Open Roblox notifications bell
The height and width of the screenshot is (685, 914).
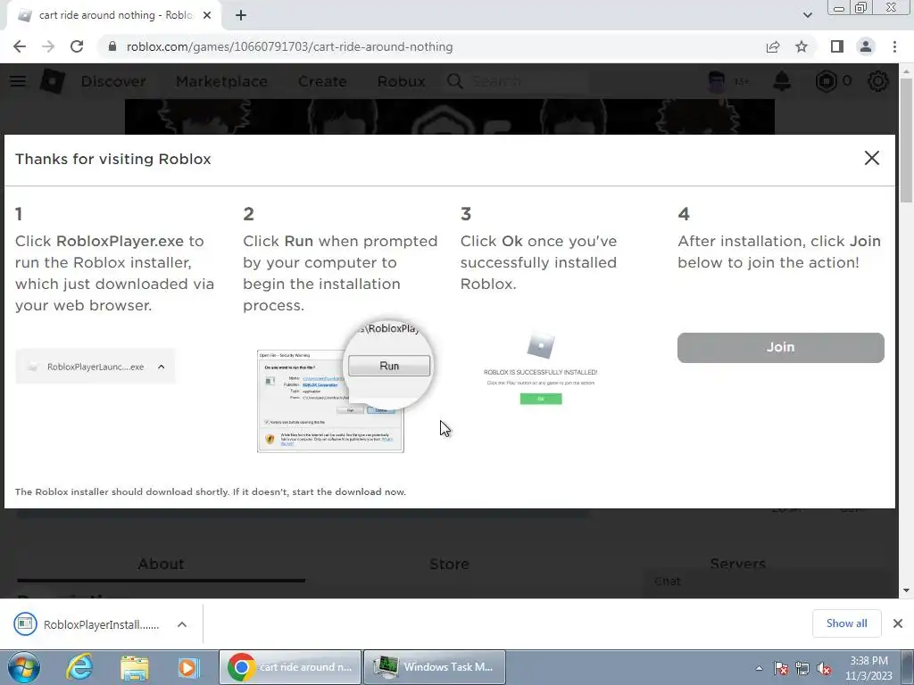pyautogui.click(x=782, y=81)
